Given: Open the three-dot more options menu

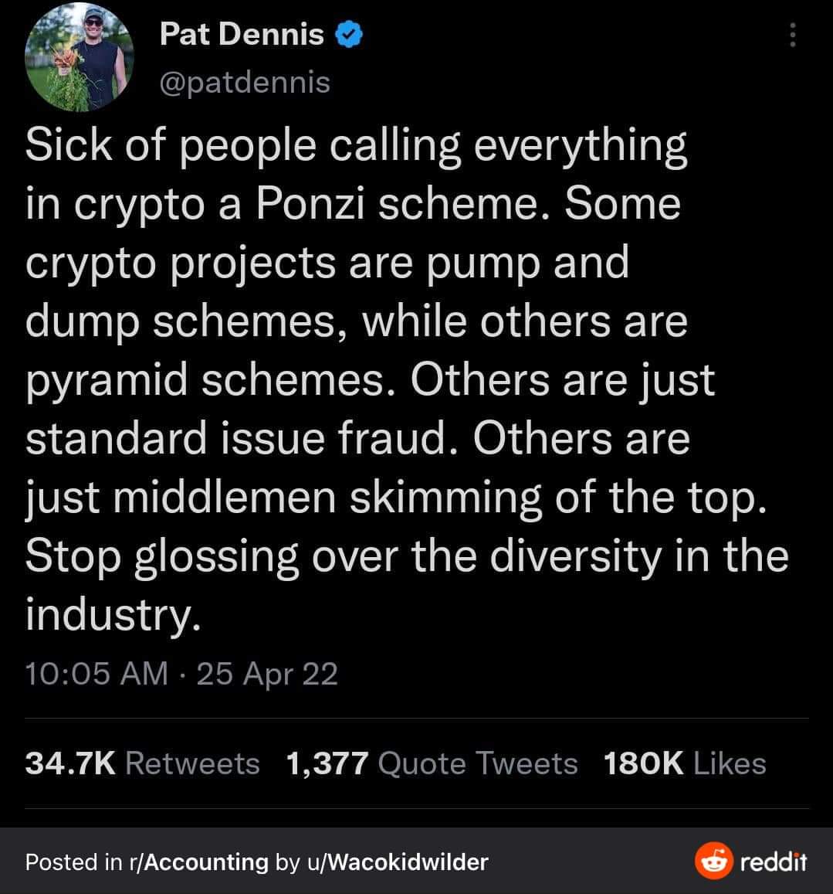Looking at the screenshot, I should 790,34.
